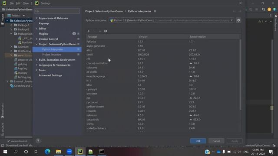Image resolution: width=278 pixels, height=156 pixels.
Task: Open Windows Start menu
Action: pyautogui.click(x=5, y=152)
